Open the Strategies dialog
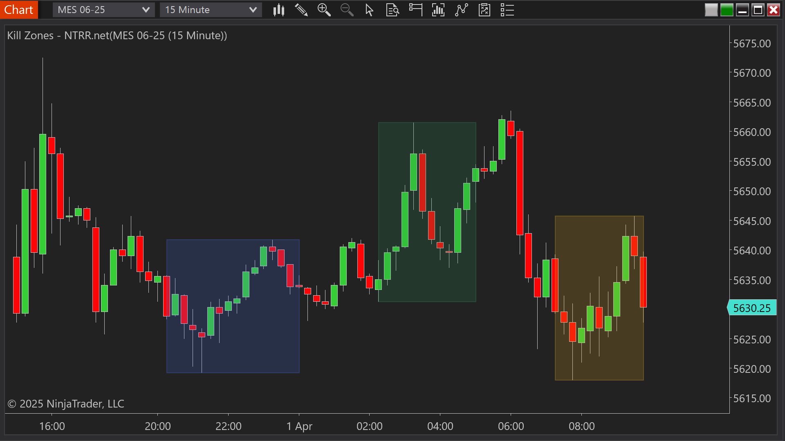785x441 pixels. (484, 10)
